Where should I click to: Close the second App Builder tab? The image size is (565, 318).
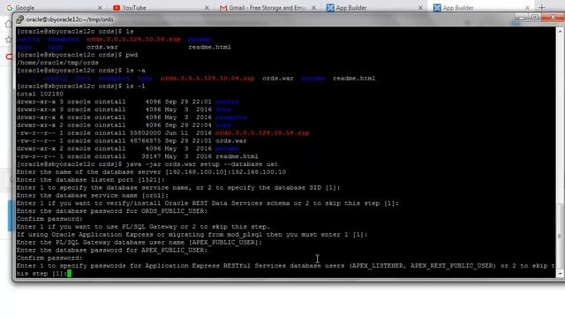[528, 8]
